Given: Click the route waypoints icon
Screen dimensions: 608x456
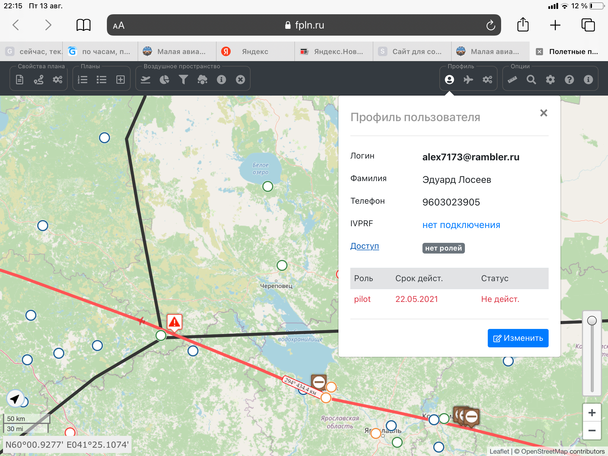Looking at the screenshot, I should coord(39,80).
